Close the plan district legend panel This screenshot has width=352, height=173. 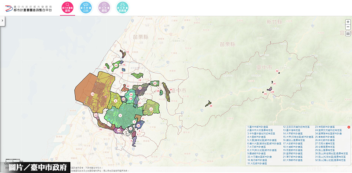coord(348,127)
